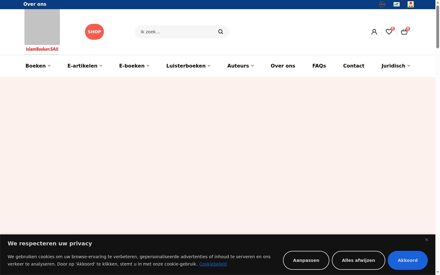Click the PostNL logo icon
This screenshot has width=440, height=275.
(x=382, y=4)
